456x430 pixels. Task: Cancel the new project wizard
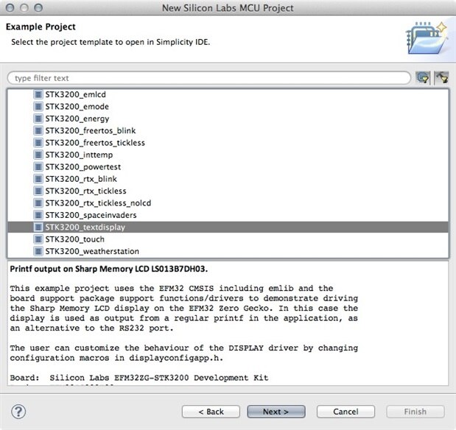pos(345,412)
